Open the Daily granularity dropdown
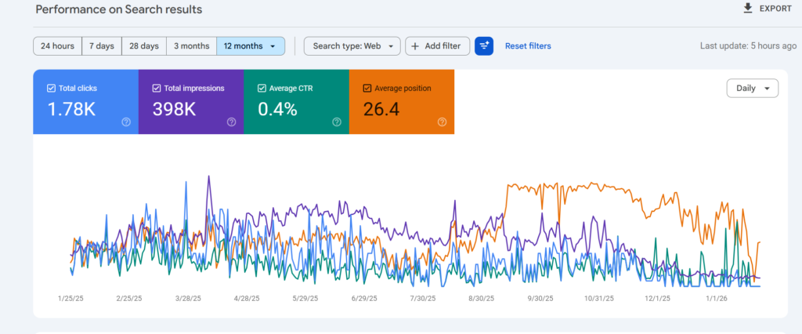The image size is (802, 334). [x=753, y=89]
